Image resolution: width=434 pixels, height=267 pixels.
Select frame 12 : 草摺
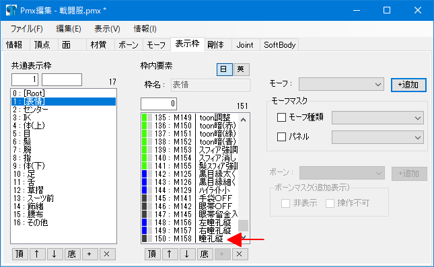coord(63,190)
